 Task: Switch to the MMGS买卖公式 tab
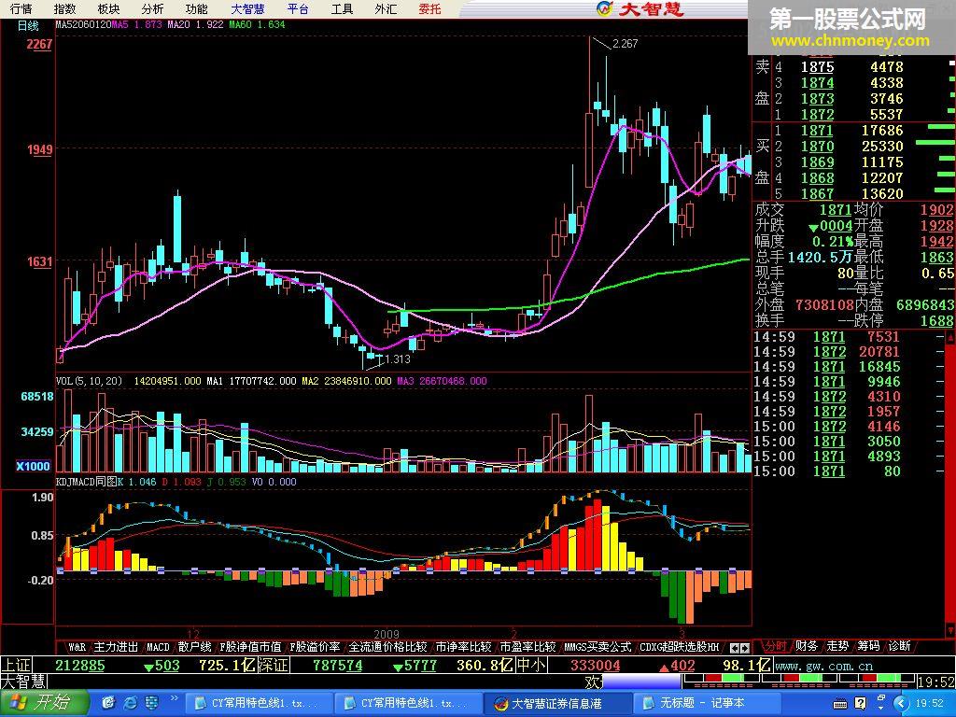point(597,647)
